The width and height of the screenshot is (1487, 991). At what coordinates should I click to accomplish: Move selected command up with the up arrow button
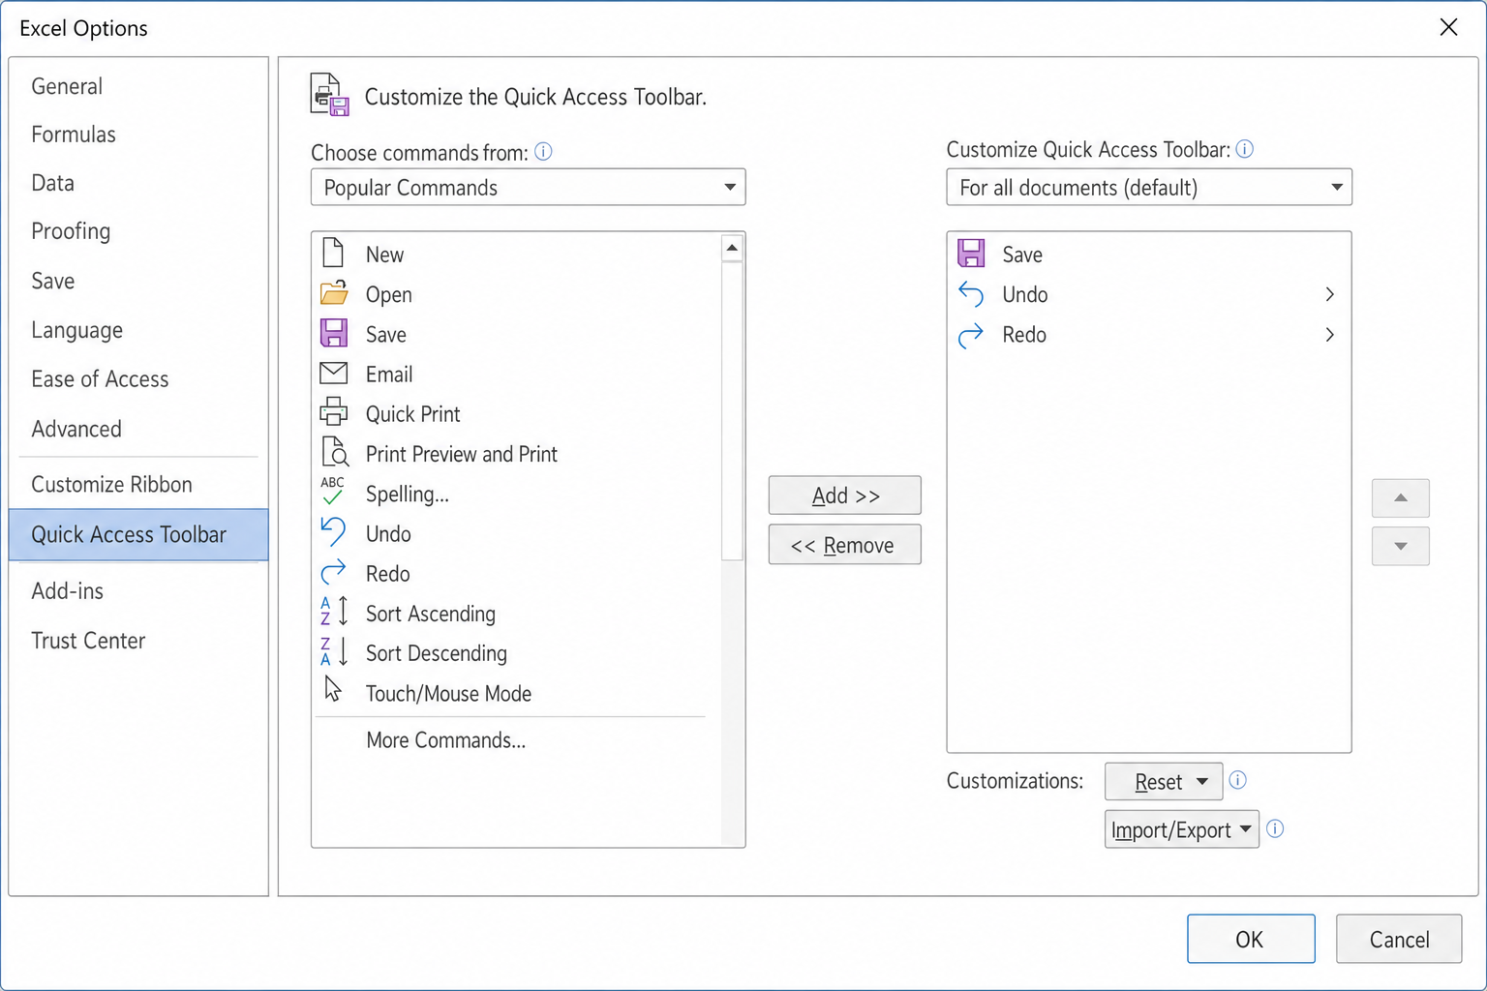(1400, 498)
